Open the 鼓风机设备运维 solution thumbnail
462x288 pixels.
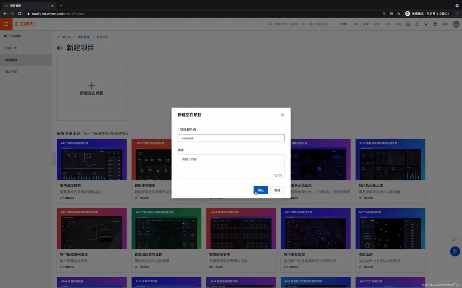point(390,159)
